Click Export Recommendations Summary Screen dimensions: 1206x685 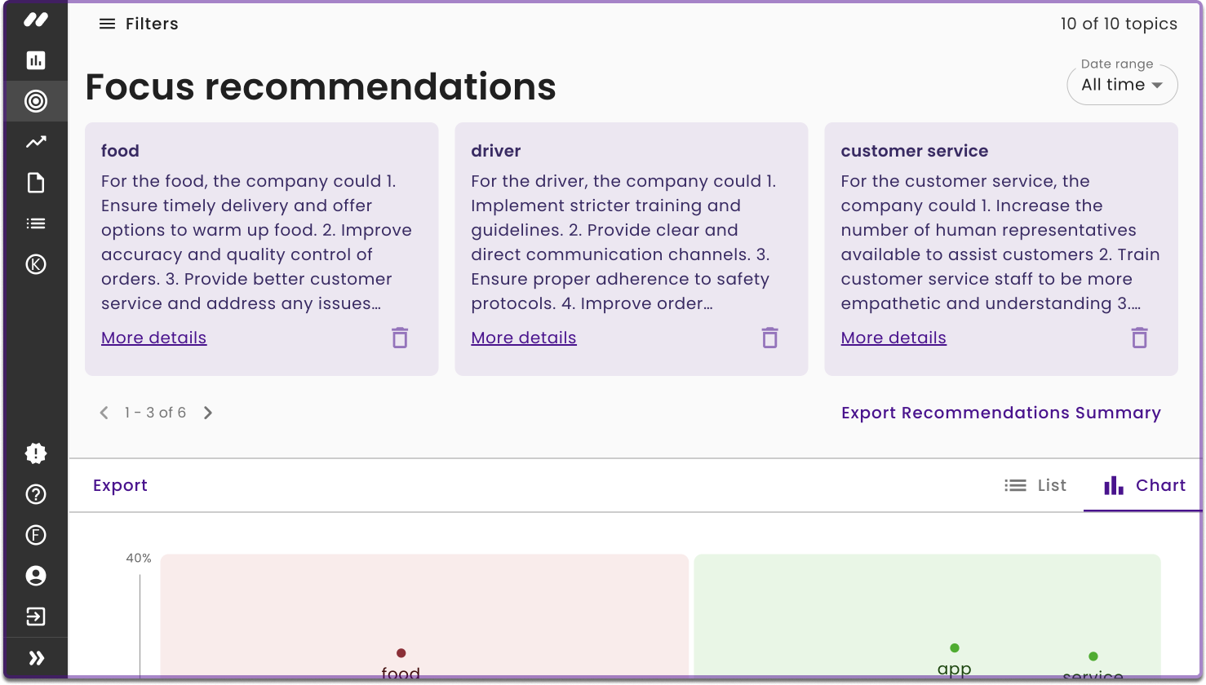coord(1001,413)
